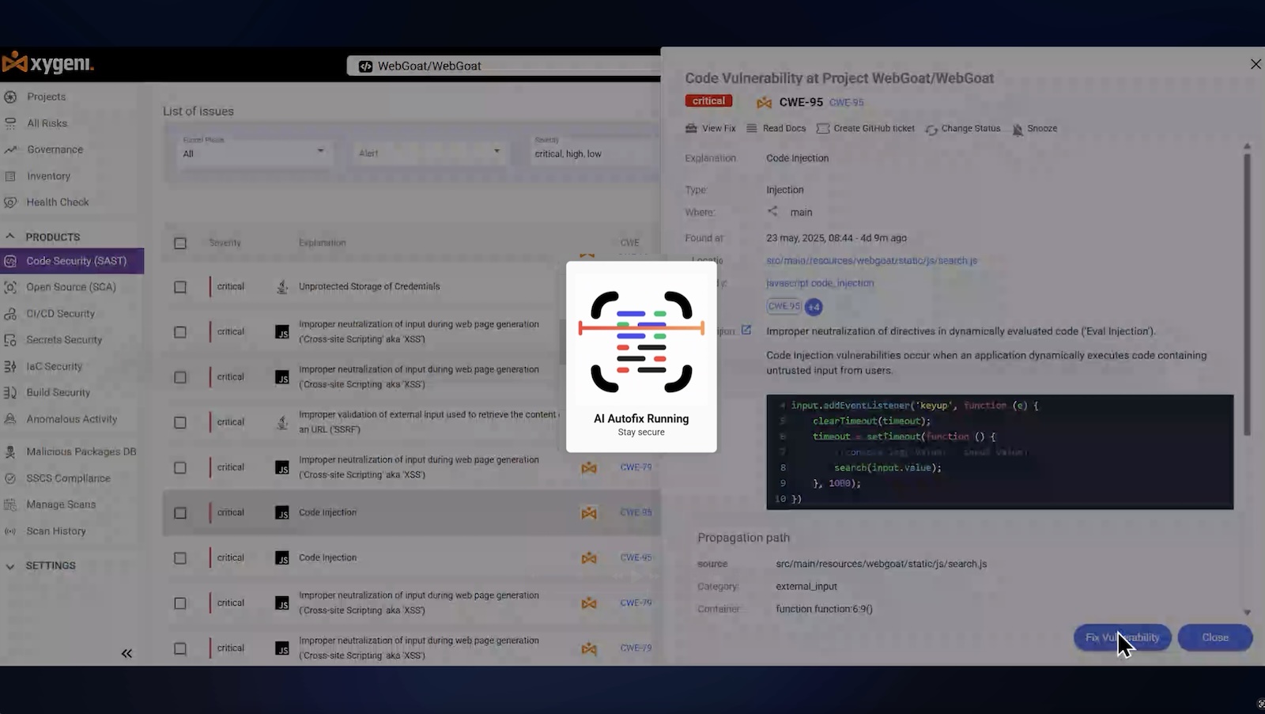The image size is (1265, 714).
Task: Click the Secrets Security icon
Action: (10, 340)
